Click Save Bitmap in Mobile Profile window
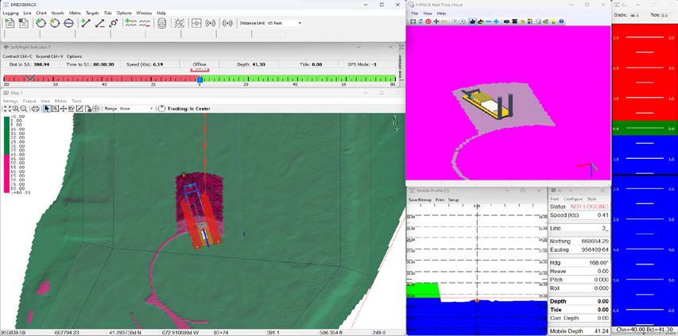The height and width of the screenshot is (336, 678). tap(420, 200)
